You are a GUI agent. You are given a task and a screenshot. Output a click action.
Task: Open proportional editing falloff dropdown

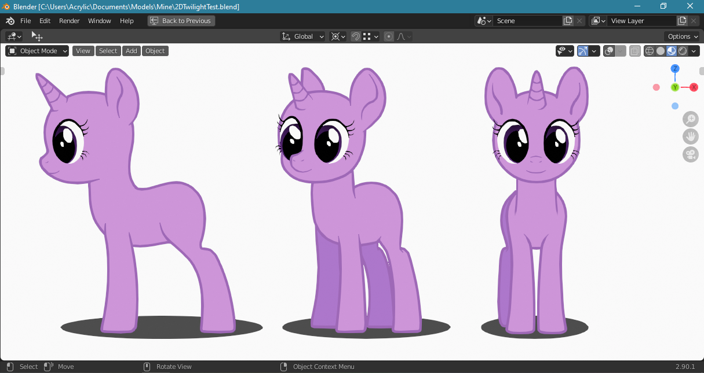404,36
